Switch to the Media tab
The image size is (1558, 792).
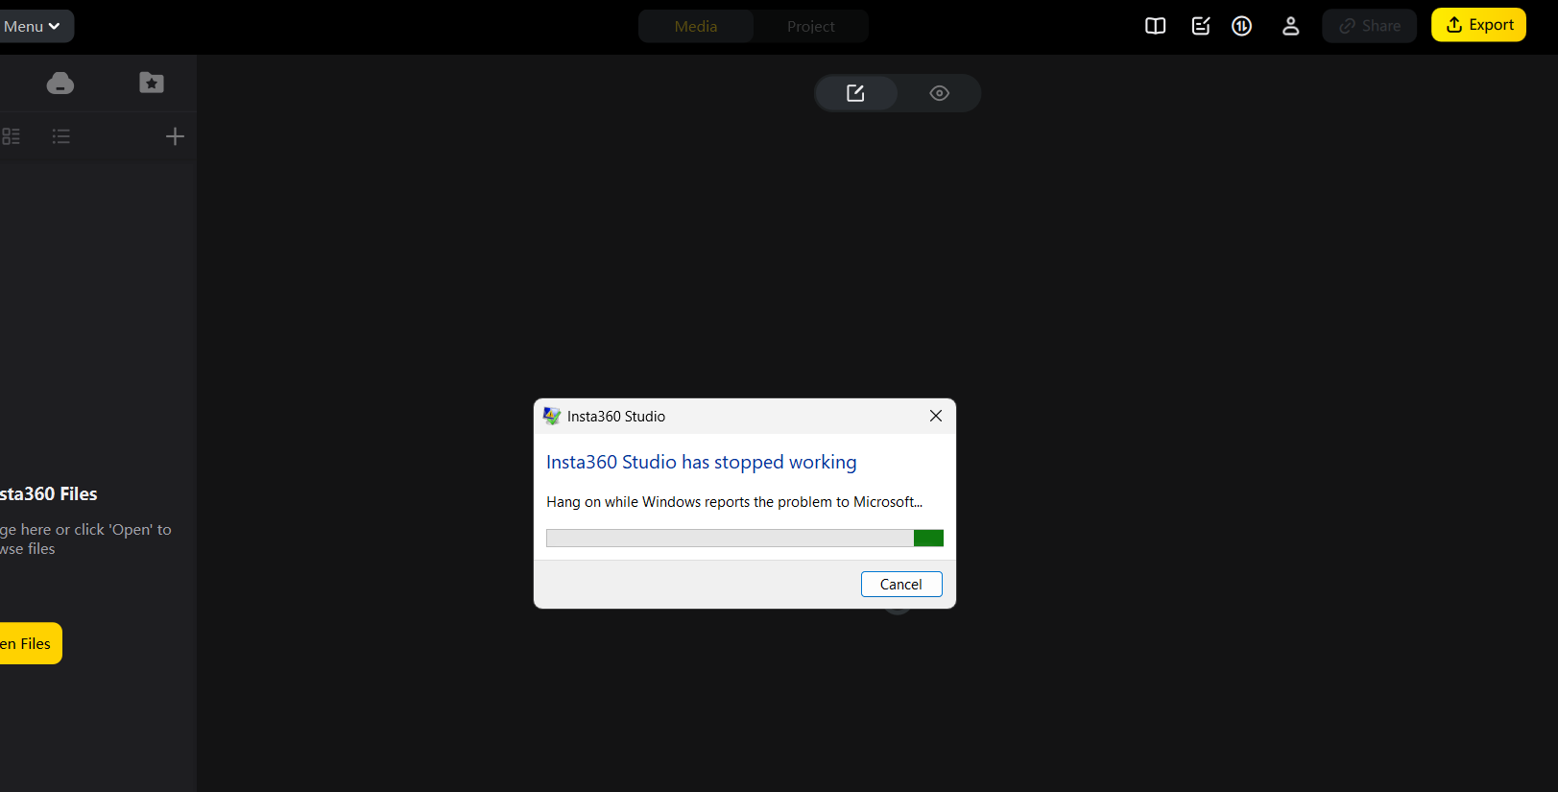coord(696,26)
